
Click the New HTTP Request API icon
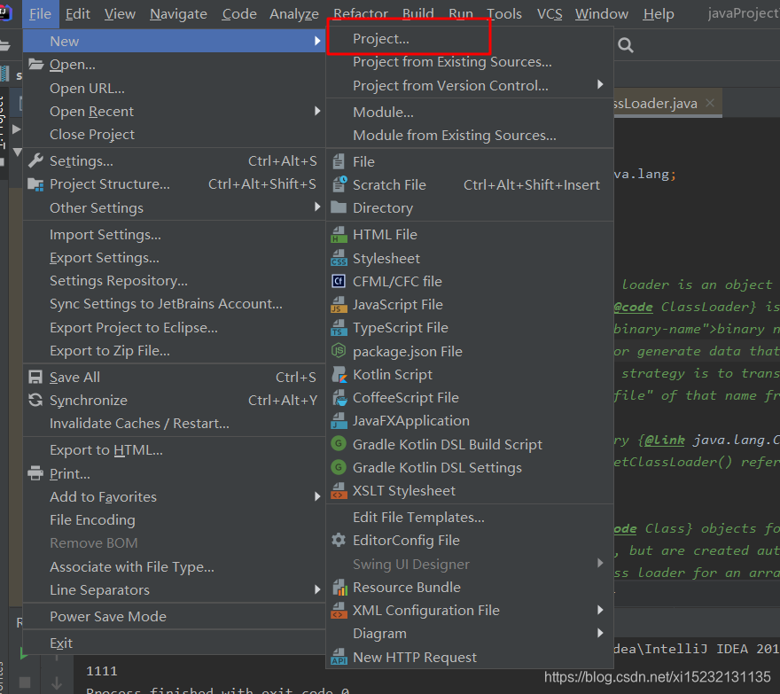pyautogui.click(x=339, y=657)
